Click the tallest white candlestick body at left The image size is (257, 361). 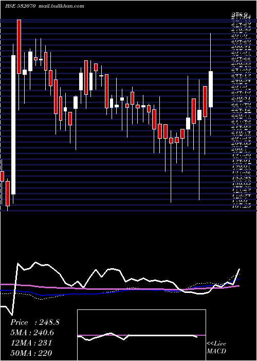pos(13,125)
